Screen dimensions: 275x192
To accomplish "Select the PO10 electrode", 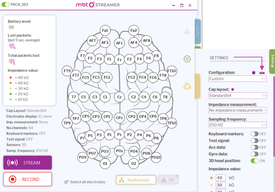I will coord(156,157).
